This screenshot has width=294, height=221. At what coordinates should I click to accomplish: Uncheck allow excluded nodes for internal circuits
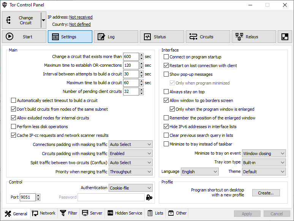click(13, 118)
